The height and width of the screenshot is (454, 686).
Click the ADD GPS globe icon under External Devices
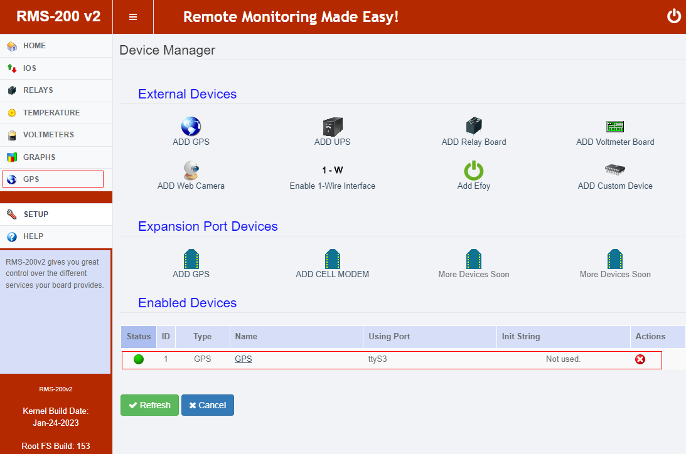191,127
